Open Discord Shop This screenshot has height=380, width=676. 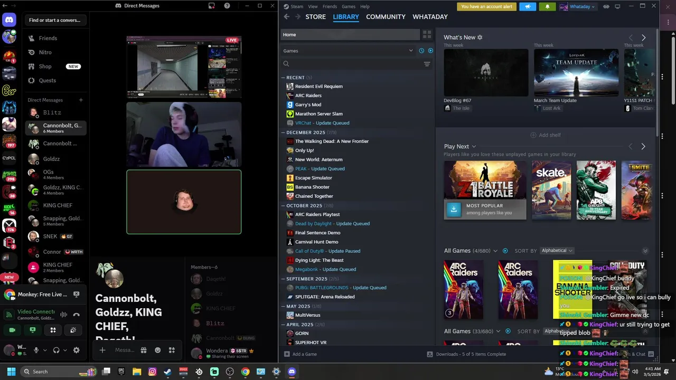55,66
